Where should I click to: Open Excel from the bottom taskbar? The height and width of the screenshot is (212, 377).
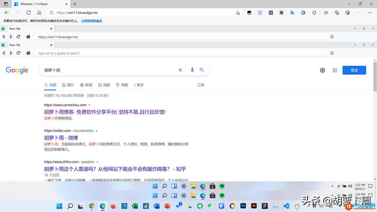point(135,206)
